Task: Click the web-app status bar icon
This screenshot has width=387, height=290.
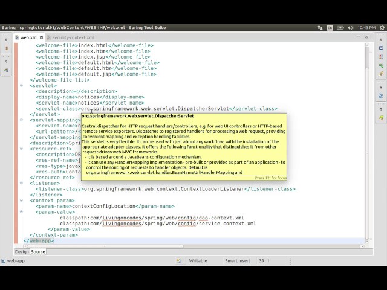Action: tap(4, 261)
